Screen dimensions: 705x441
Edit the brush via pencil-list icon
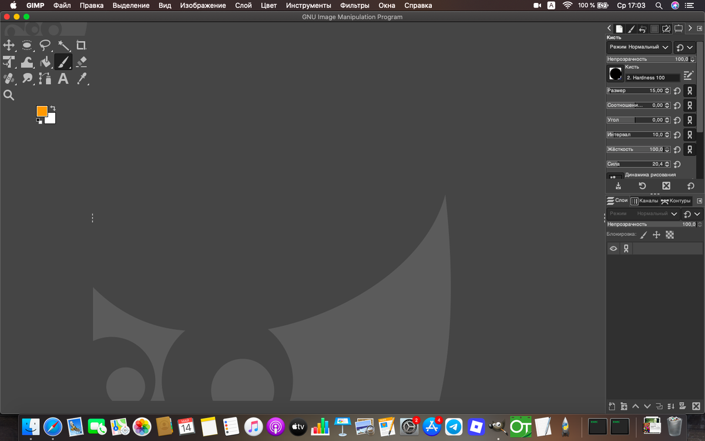[689, 75]
